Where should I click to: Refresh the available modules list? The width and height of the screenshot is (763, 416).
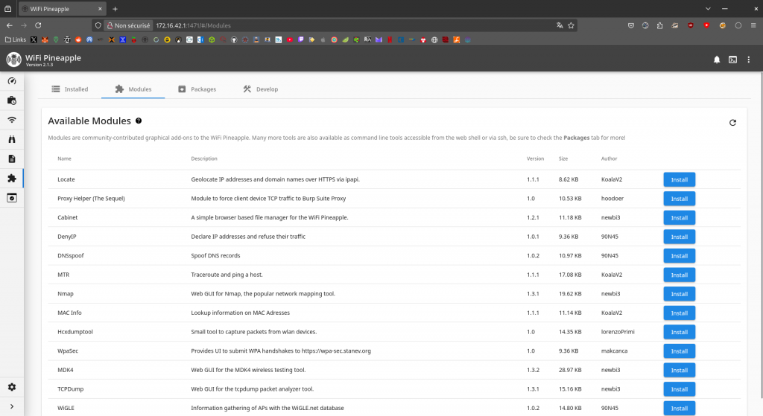(x=732, y=123)
